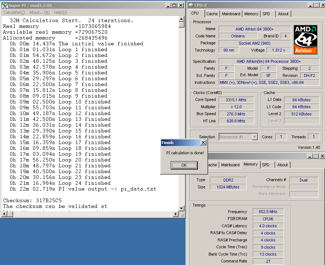Click Cycle Time (Tras) value 9 clocks
325x265 pixels.
[x=268, y=247]
